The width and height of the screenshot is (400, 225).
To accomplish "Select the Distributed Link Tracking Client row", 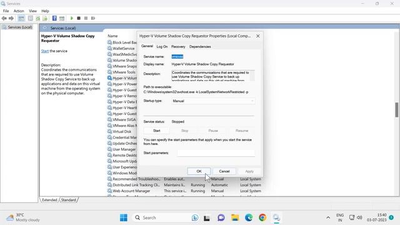I will [x=184, y=185].
